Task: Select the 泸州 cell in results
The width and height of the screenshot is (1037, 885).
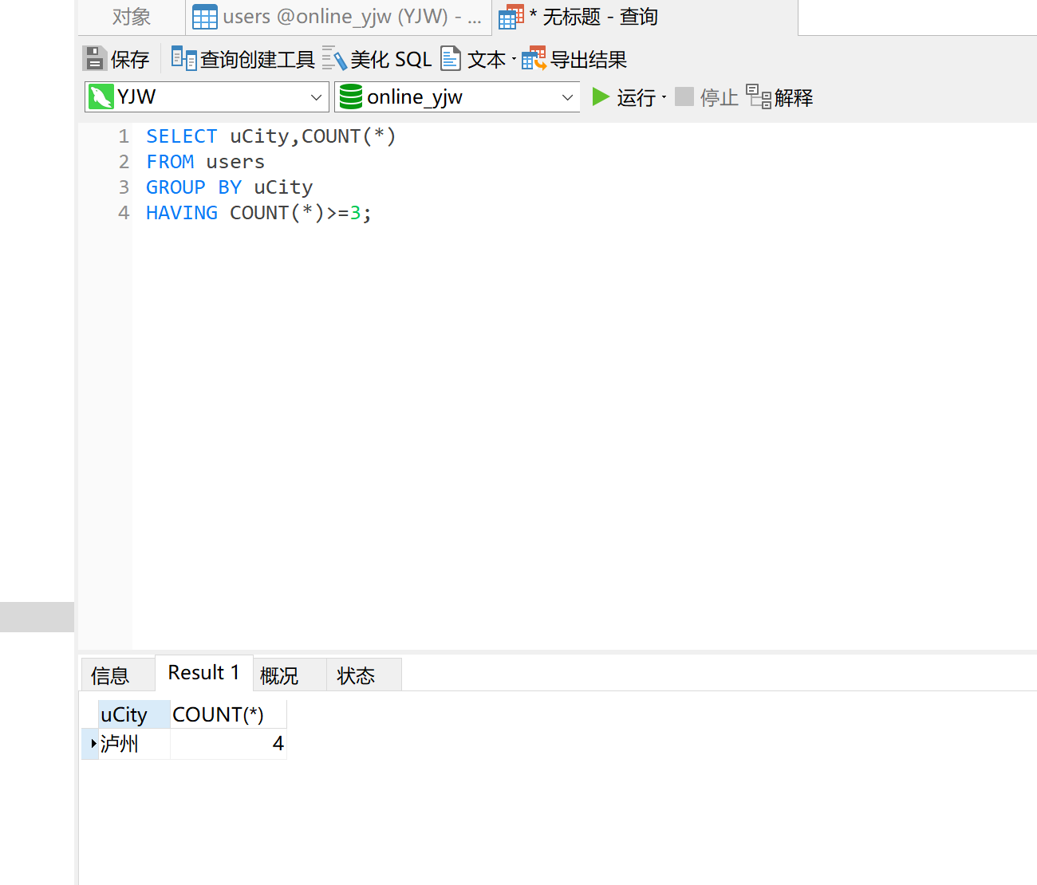Action: click(x=134, y=744)
